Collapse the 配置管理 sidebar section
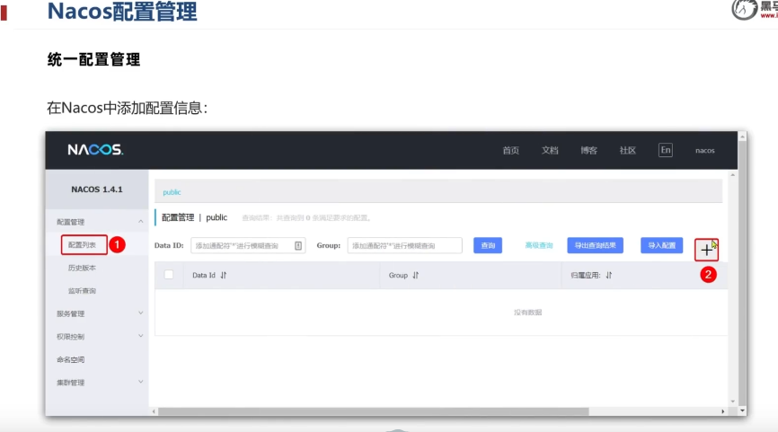 coord(140,222)
